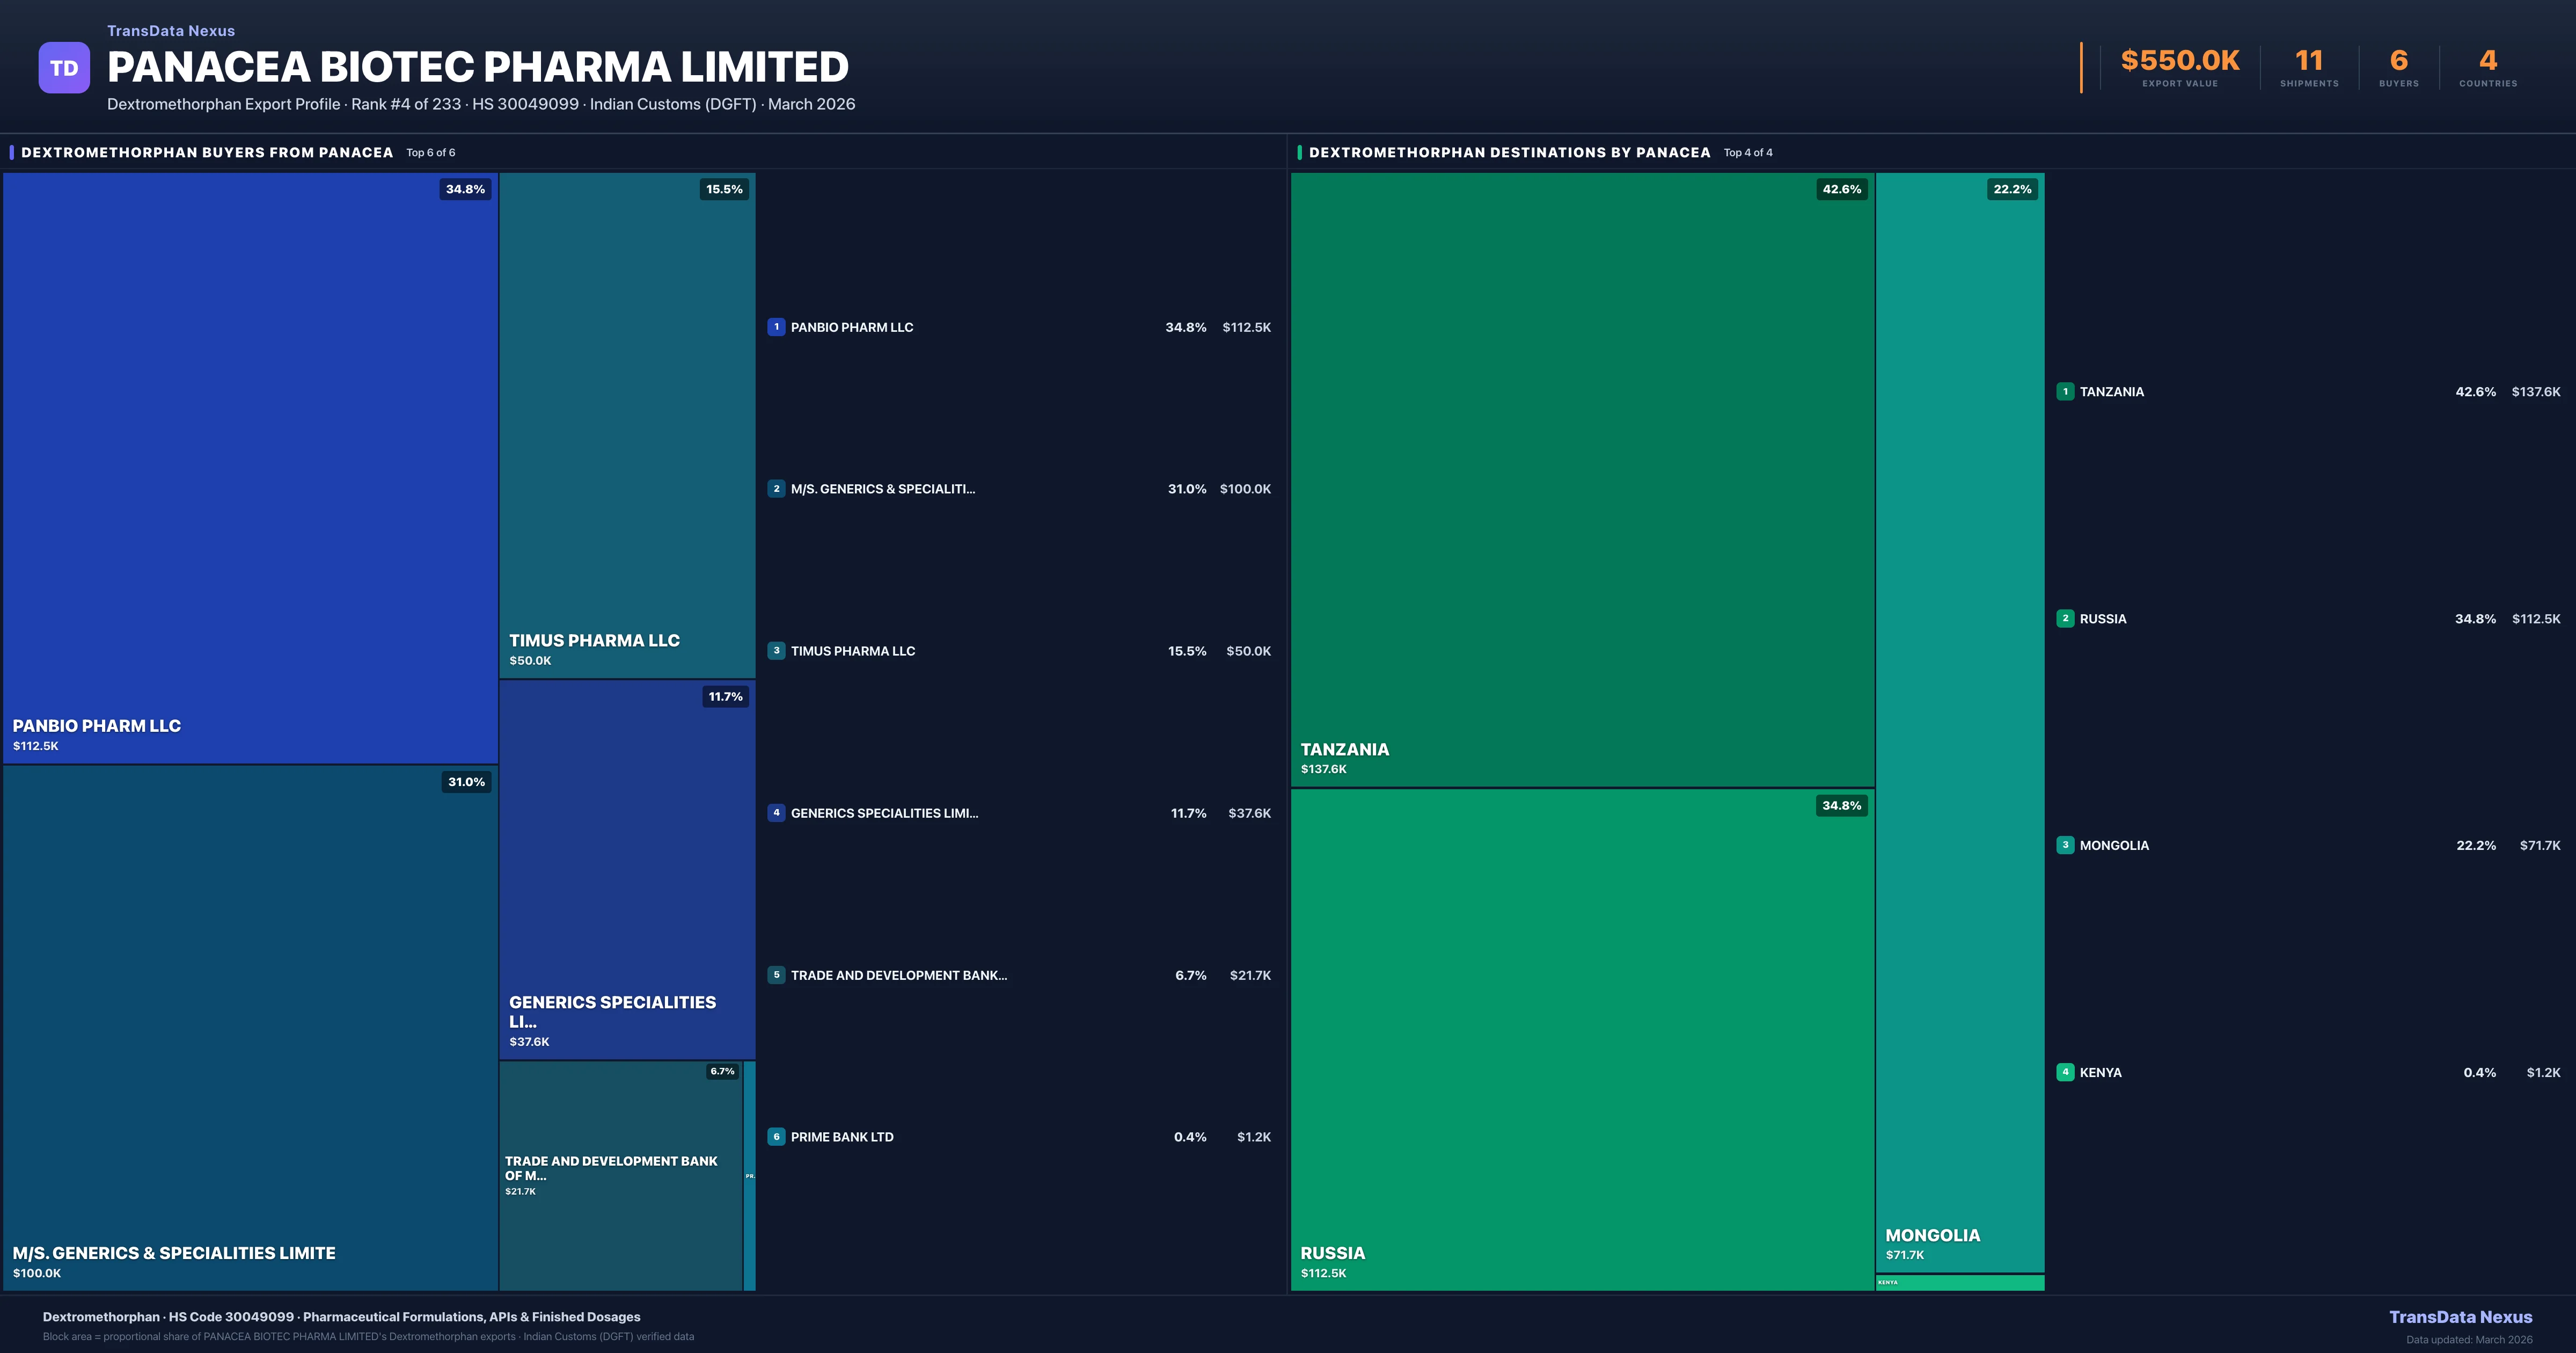
Task: Click the $550.0K export value stat
Action: click(2180, 61)
